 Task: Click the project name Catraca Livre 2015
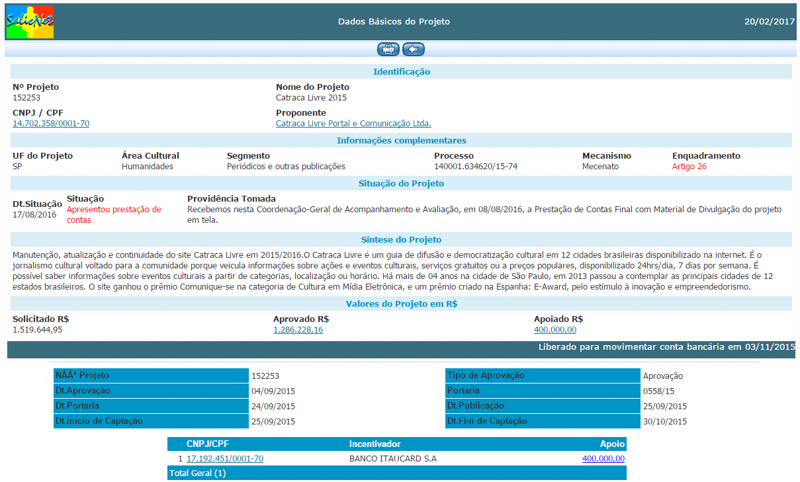pyautogui.click(x=311, y=98)
